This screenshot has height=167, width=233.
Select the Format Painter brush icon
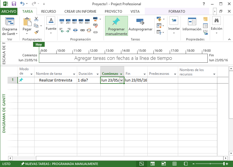tap(36, 32)
